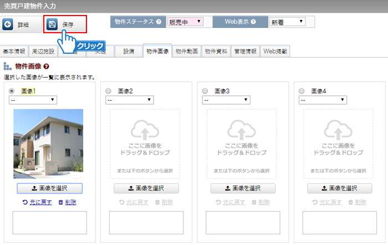The image size is (388, 245).
Task: Click cloud upload icon in 画像2 panel
Action: [x=145, y=130]
